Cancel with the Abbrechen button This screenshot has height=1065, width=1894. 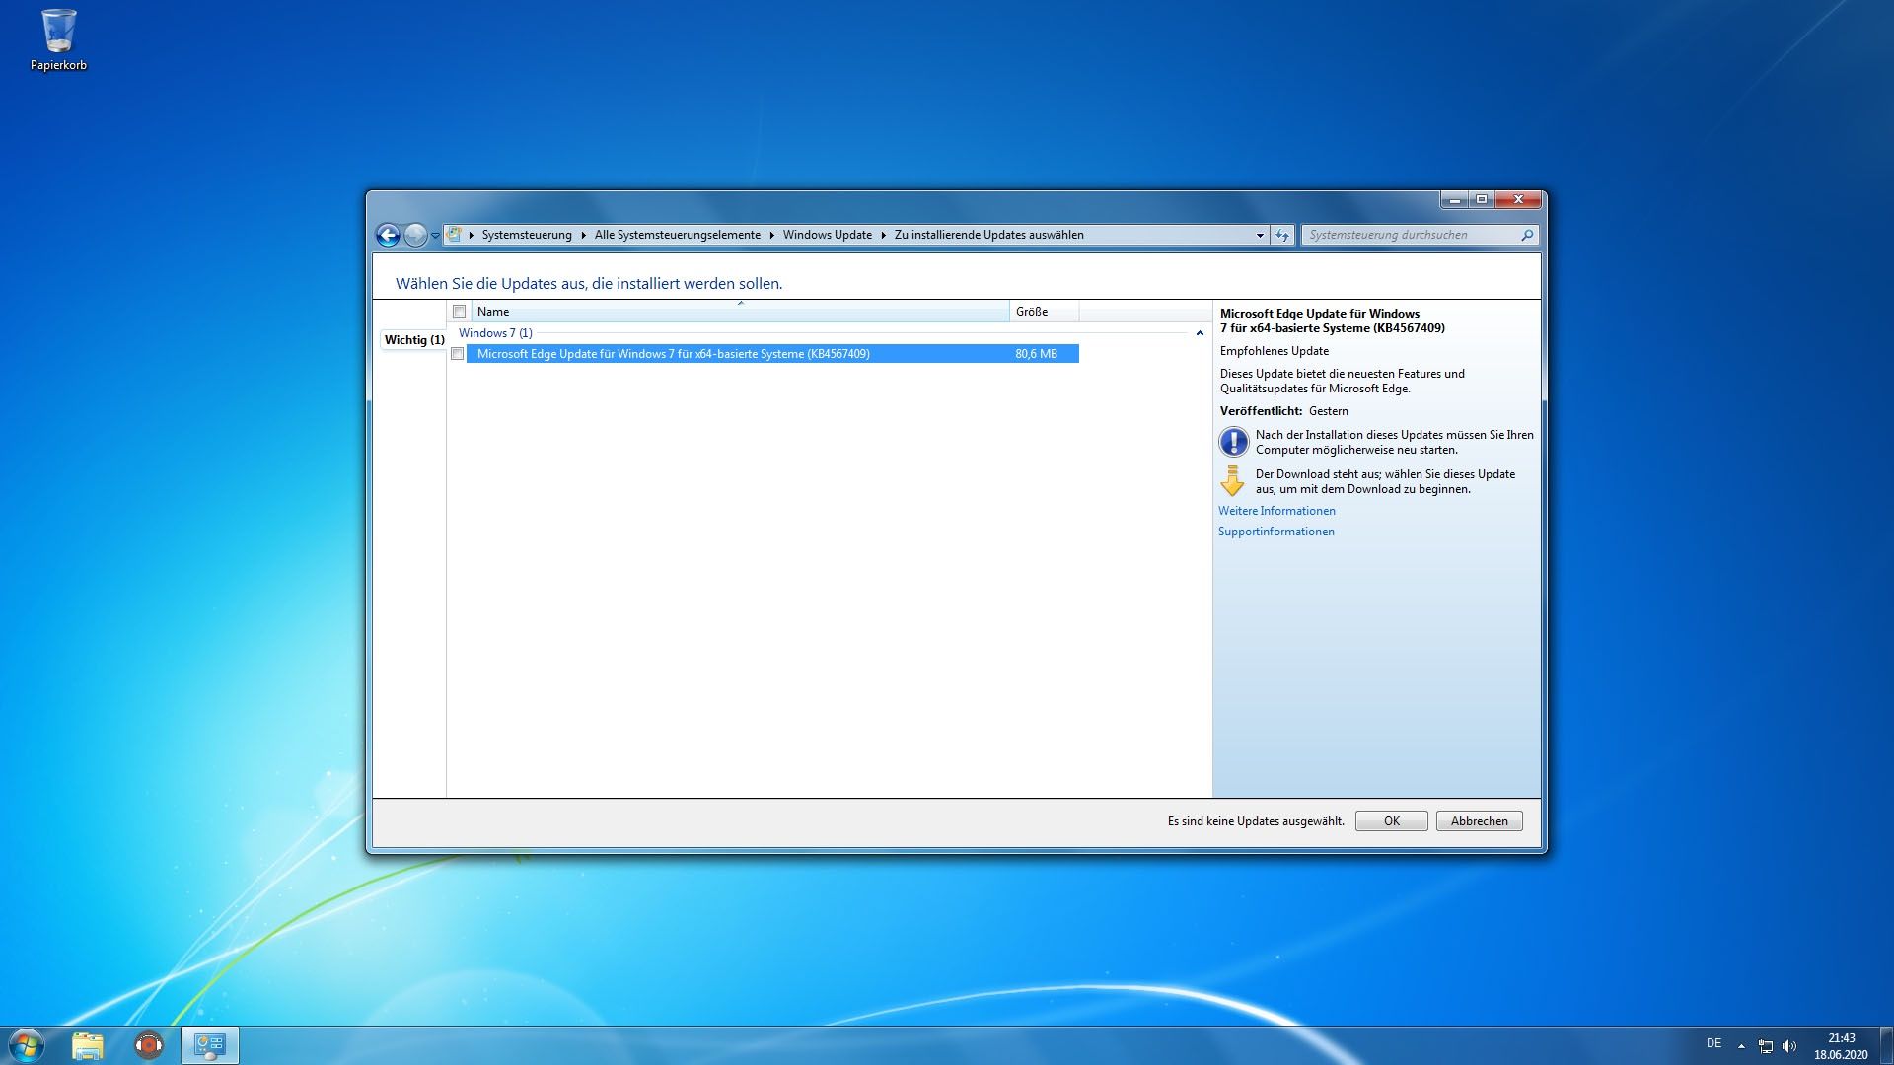pyautogui.click(x=1479, y=821)
